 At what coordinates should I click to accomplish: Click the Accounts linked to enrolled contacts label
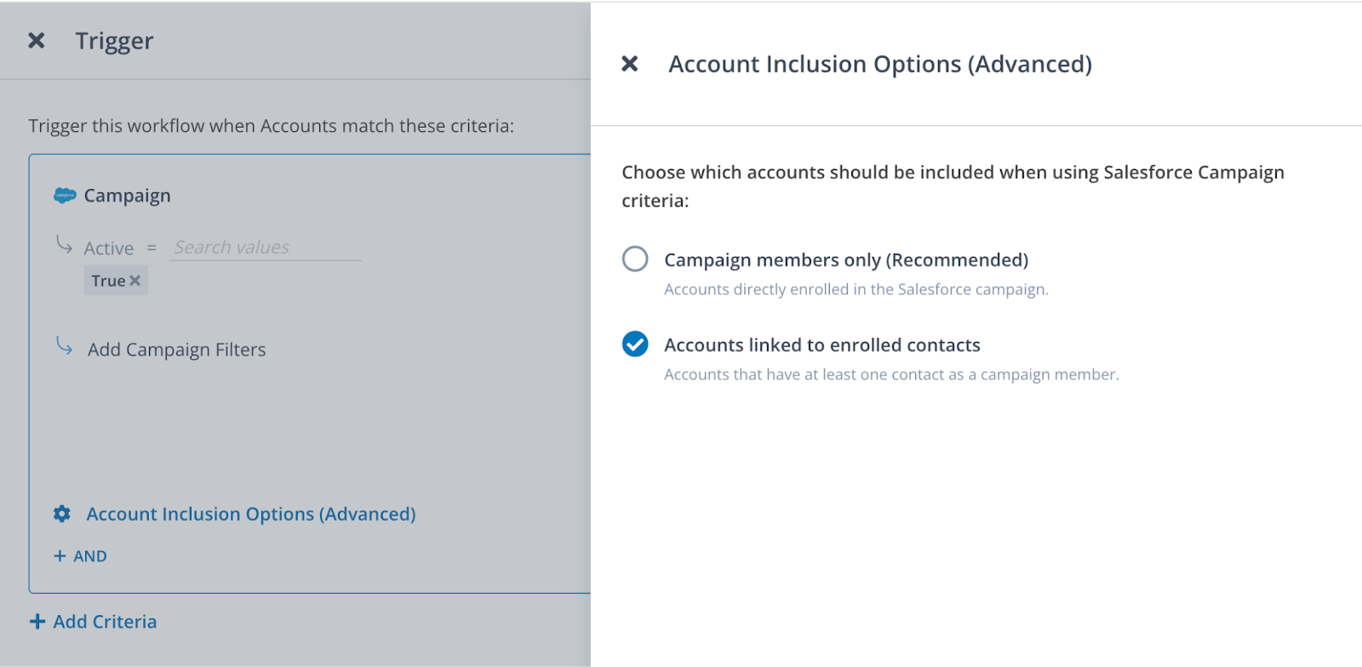(821, 345)
